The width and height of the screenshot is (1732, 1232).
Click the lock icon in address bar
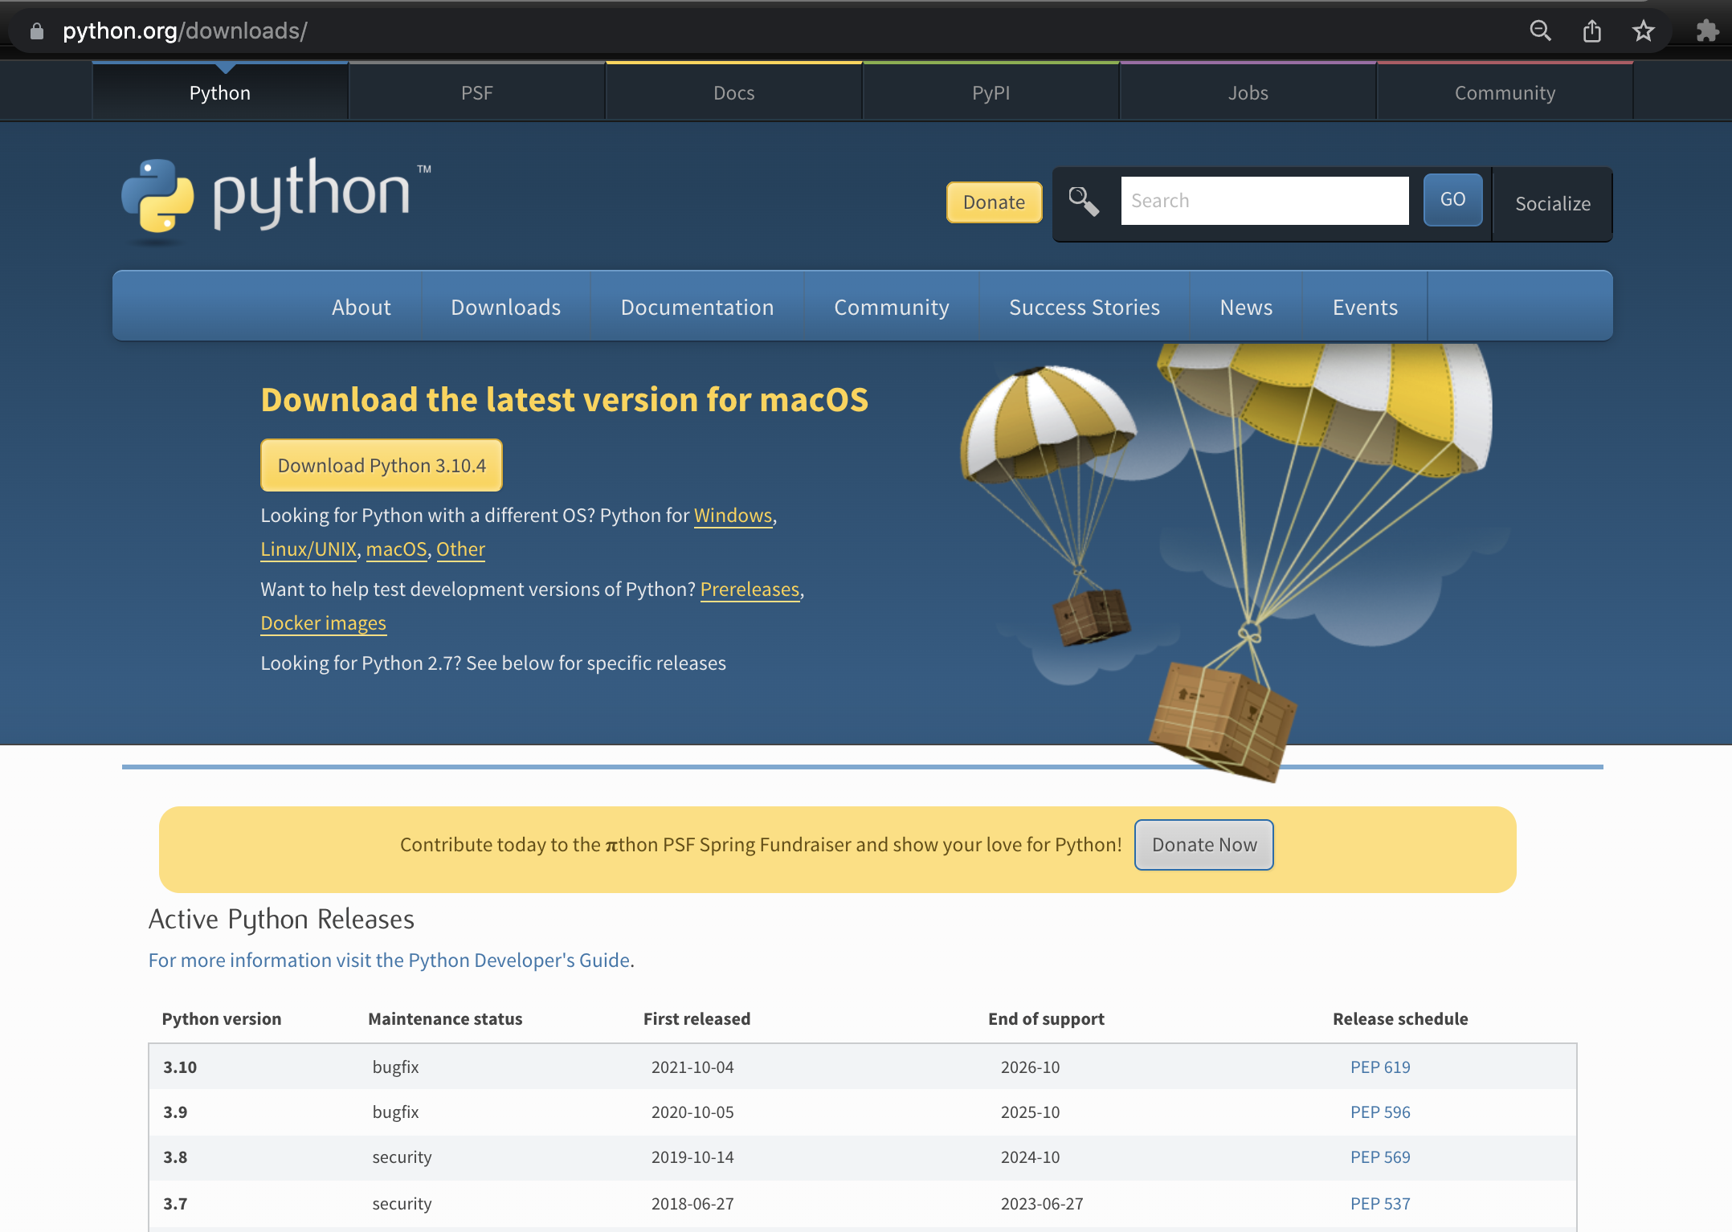pyautogui.click(x=37, y=31)
